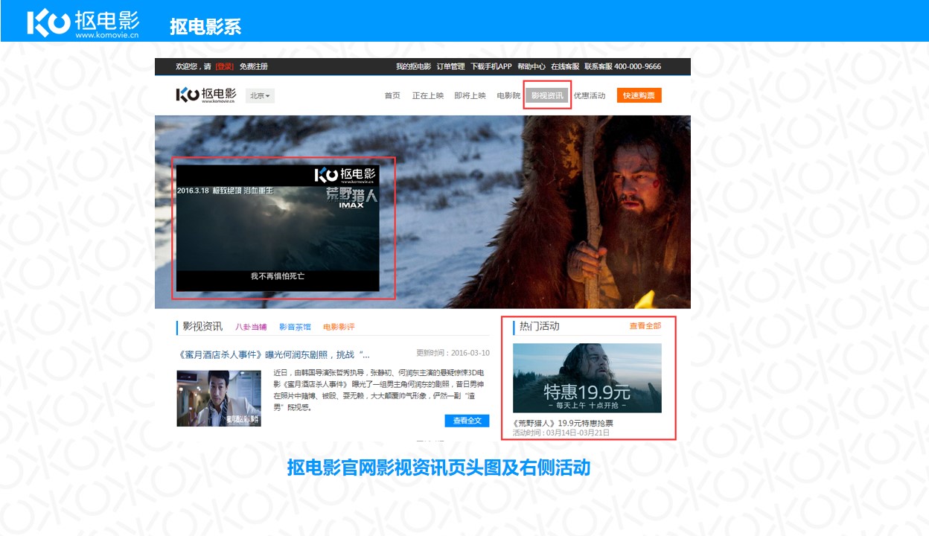Open the 优惠活动 promotions tab
Screen dimensions: 929x536
click(x=590, y=95)
